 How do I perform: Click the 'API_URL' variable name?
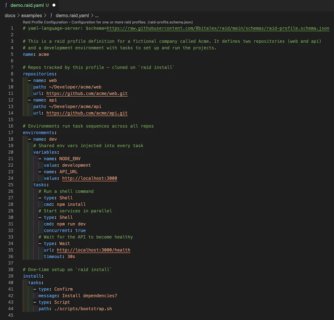pos(68,171)
